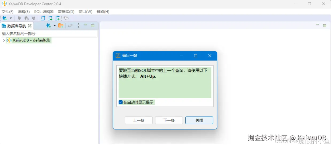The image size is (331, 146).
Task: Close the 数据库导航 tab with X
Action: (30, 26)
